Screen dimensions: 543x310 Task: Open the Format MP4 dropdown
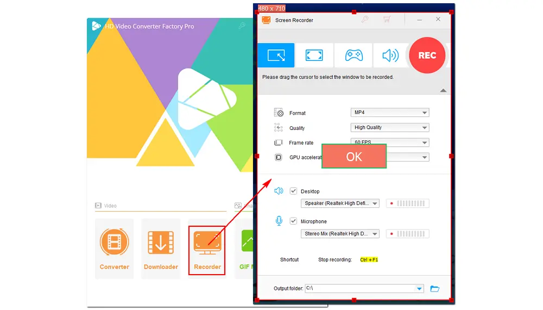pyautogui.click(x=389, y=113)
